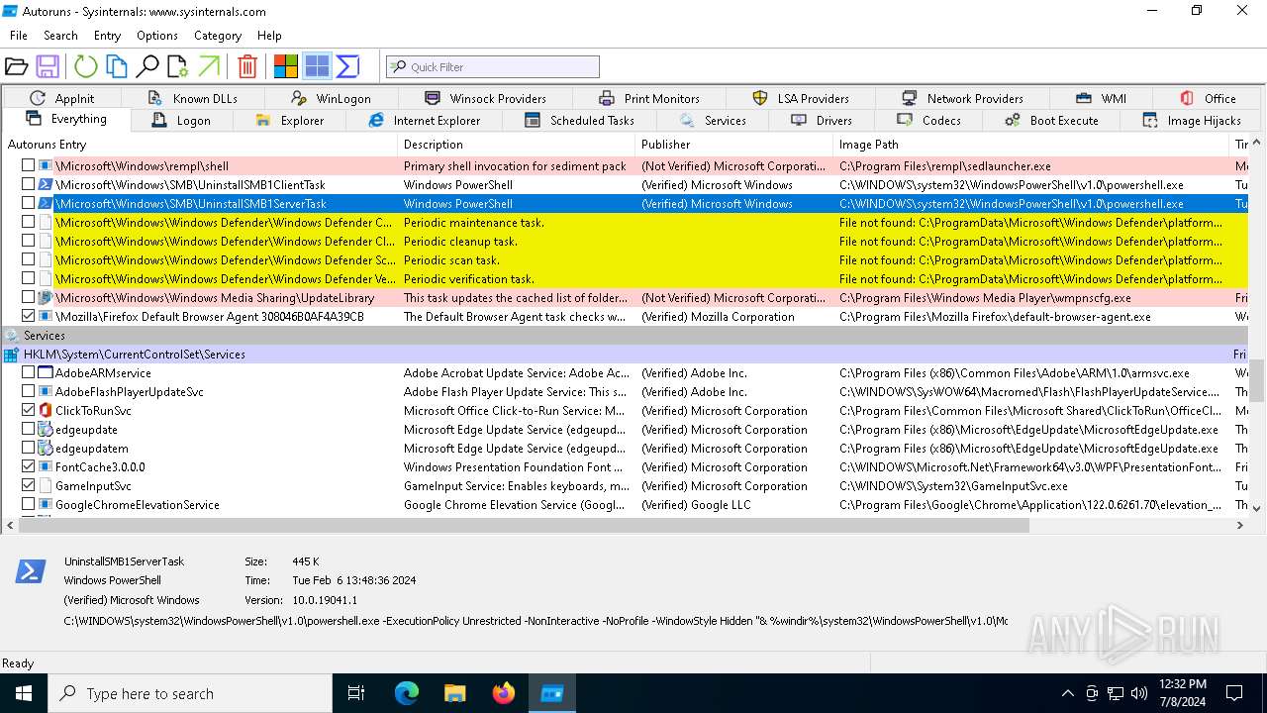Click the vertical scrollbar thumb
This screenshot has width=1267, height=713.
(x=1257, y=380)
